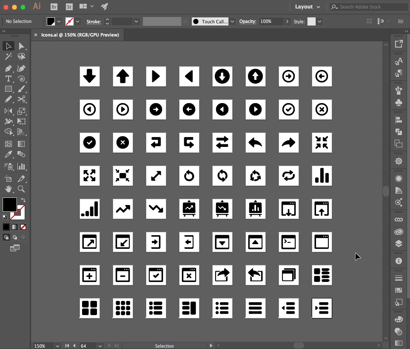The height and width of the screenshot is (349, 410).
Task: Click the Opacity link in control bar
Action: pyautogui.click(x=248, y=21)
